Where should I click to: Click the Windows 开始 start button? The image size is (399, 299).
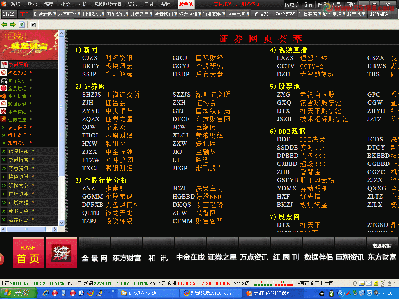point(18,293)
